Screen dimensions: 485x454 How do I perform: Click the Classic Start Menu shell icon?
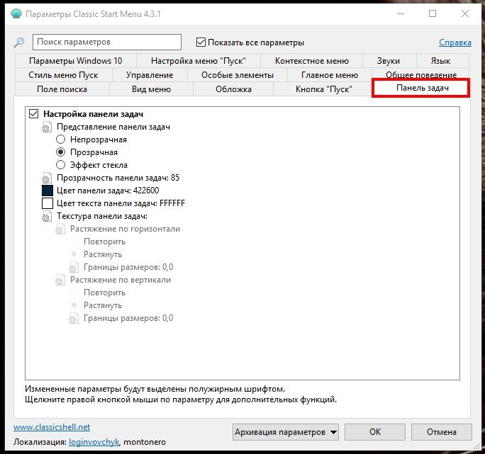[x=16, y=14]
